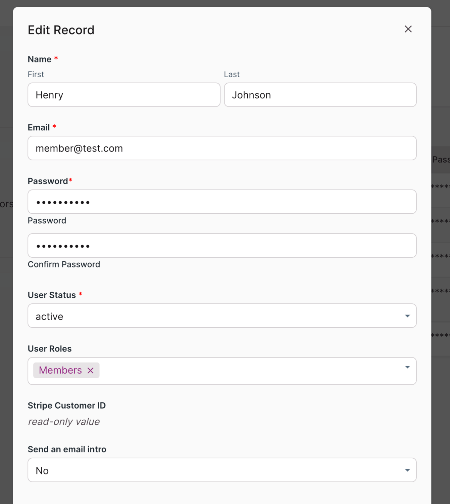Click the read-only value text

64,422
